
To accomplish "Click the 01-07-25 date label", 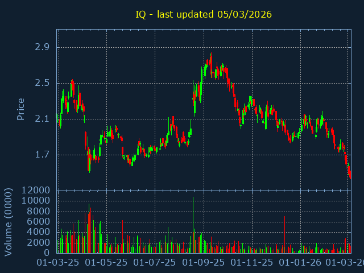I will point(155,263).
